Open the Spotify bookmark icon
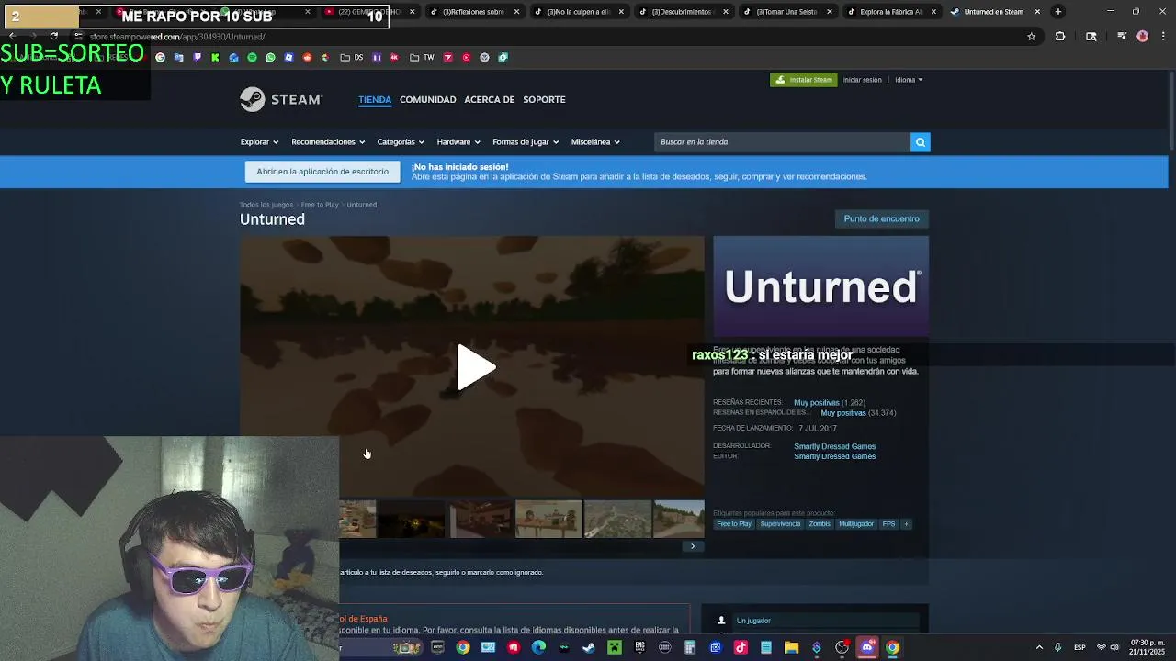Screen dimensions: 1176x661 pos(252,57)
